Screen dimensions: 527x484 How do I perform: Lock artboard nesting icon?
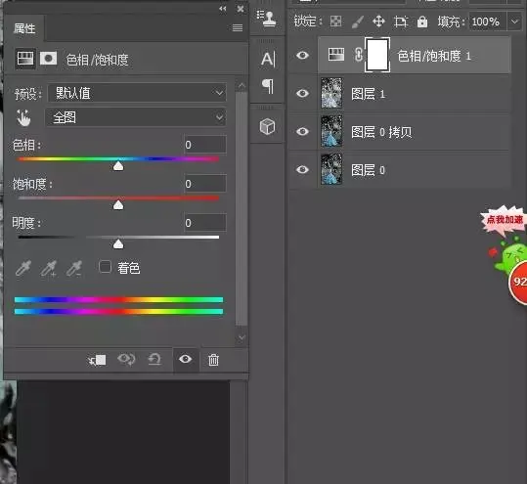pyautogui.click(x=401, y=22)
